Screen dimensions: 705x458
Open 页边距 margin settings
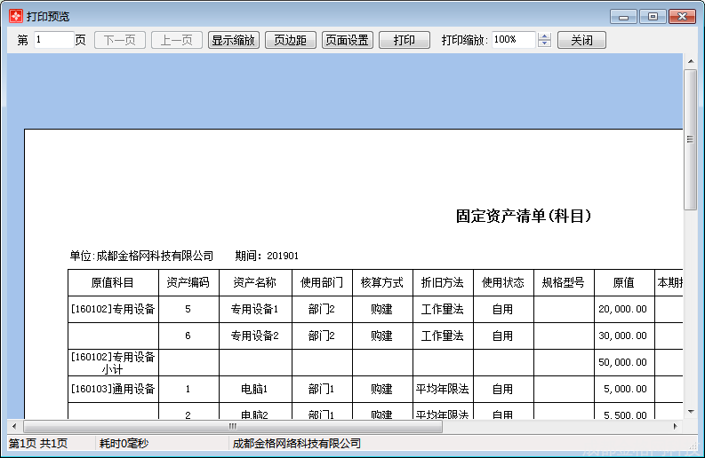[x=290, y=40]
